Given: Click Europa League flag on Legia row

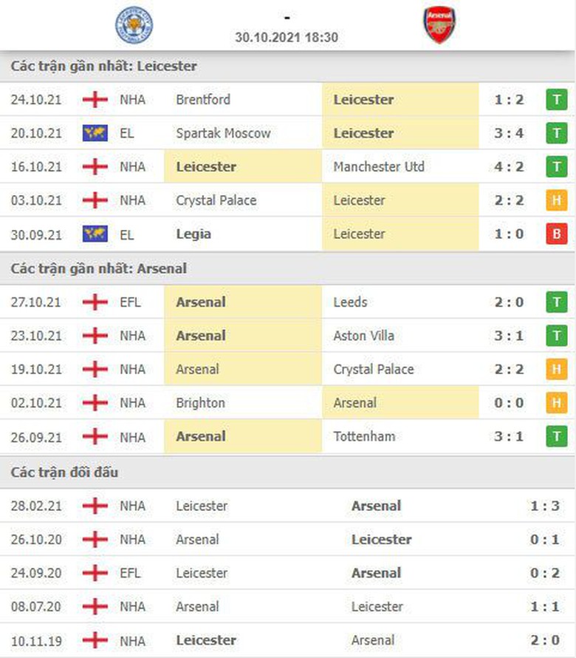Looking at the screenshot, I should [x=95, y=234].
